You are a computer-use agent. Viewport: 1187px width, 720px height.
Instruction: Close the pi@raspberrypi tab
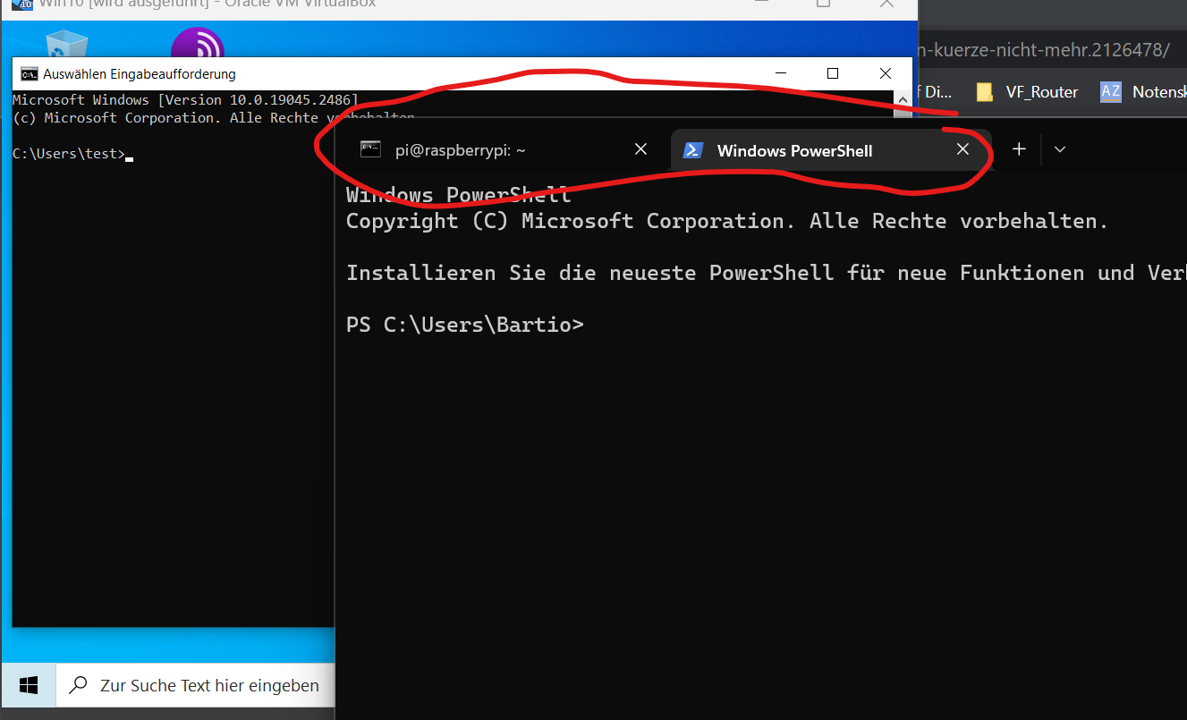pos(640,149)
